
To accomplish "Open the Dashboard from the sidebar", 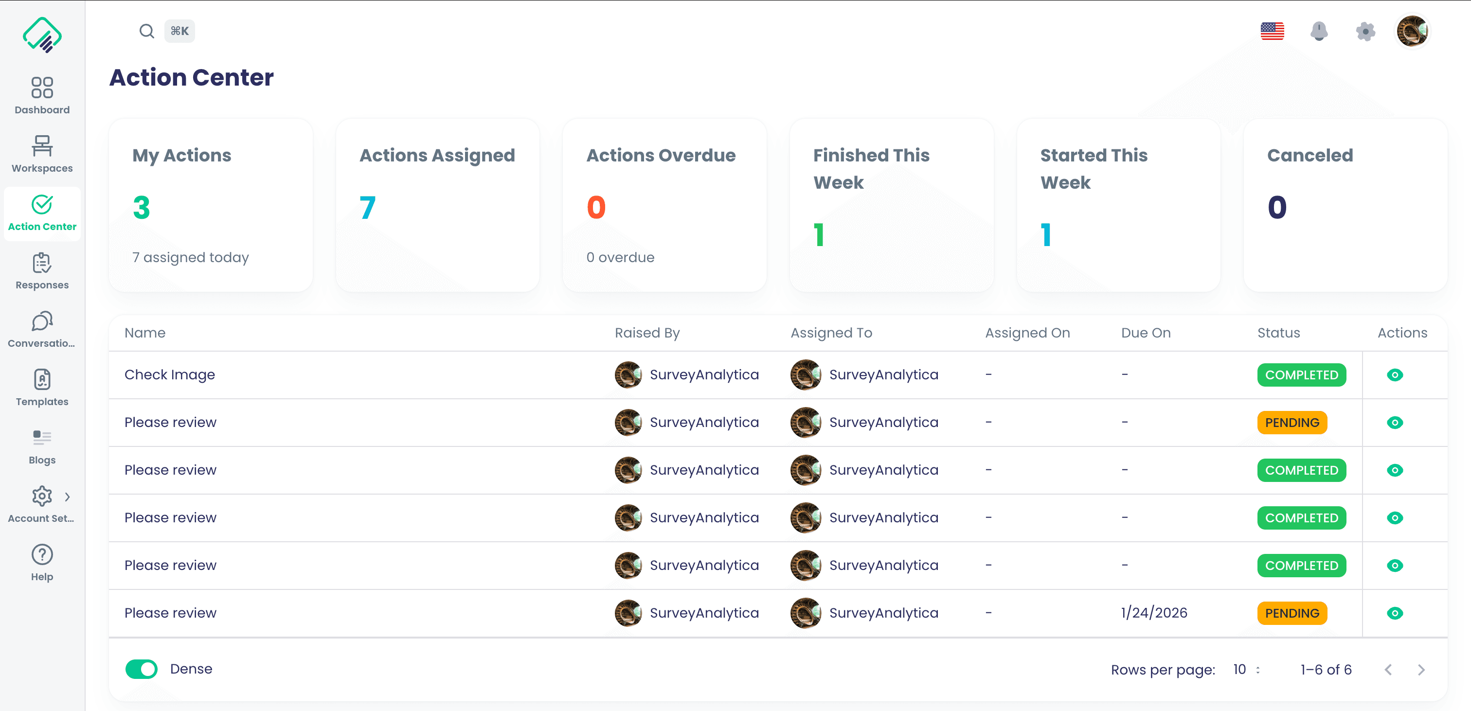I will tap(41, 95).
